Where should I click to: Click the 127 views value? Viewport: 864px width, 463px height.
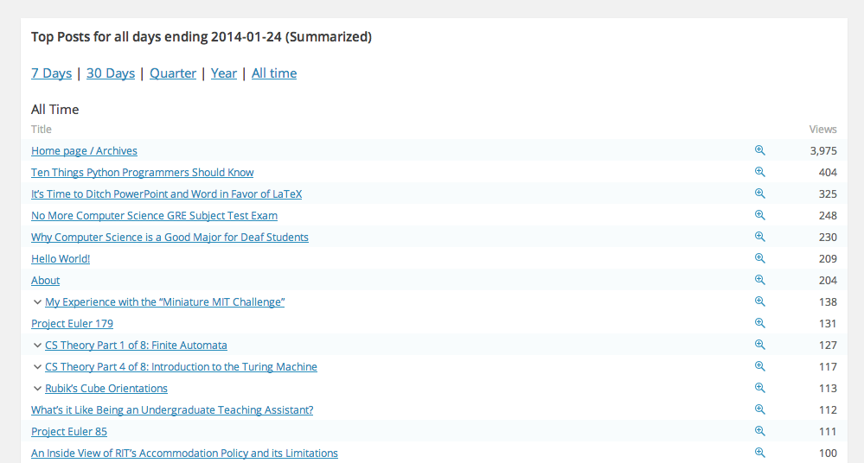click(x=828, y=346)
